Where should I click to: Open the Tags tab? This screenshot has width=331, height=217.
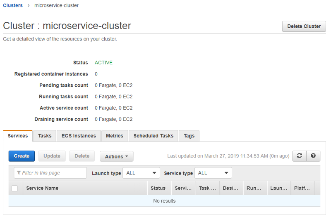point(189,136)
